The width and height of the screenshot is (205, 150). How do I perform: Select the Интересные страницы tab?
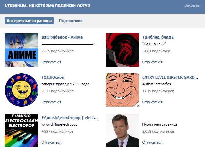tap(29, 21)
